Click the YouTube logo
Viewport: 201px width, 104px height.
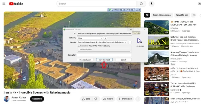point(16,4)
